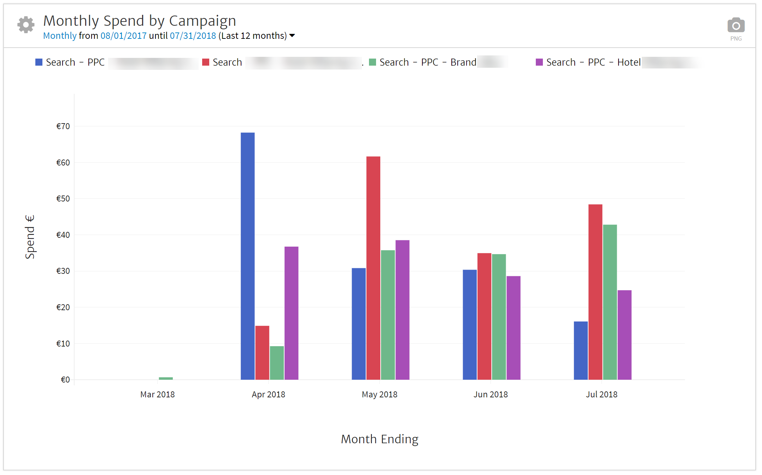The image size is (762, 475).
Task: Open chart settings via the gear icon
Action: (26, 25)
